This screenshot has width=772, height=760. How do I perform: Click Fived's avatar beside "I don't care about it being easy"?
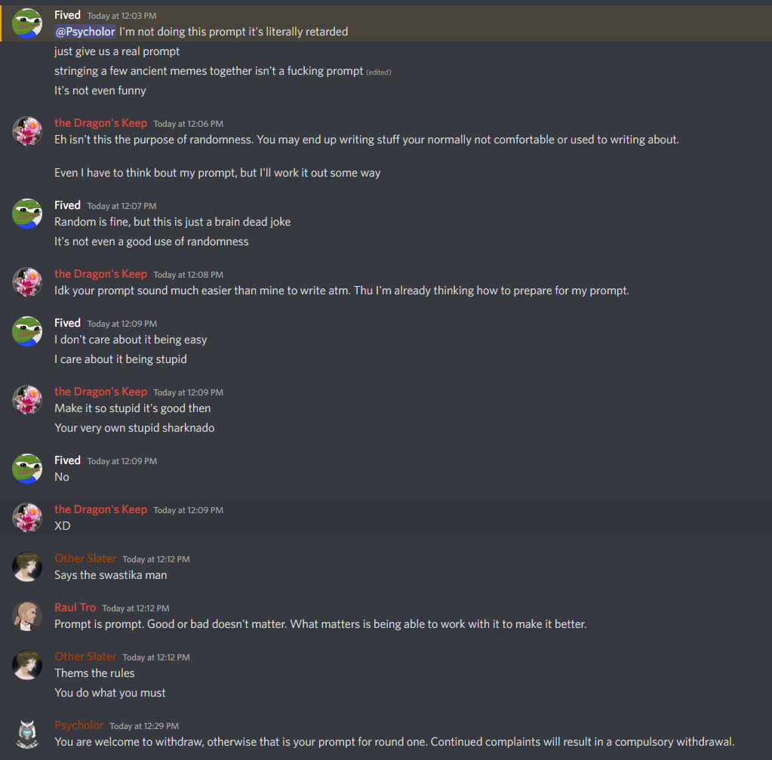27,331
